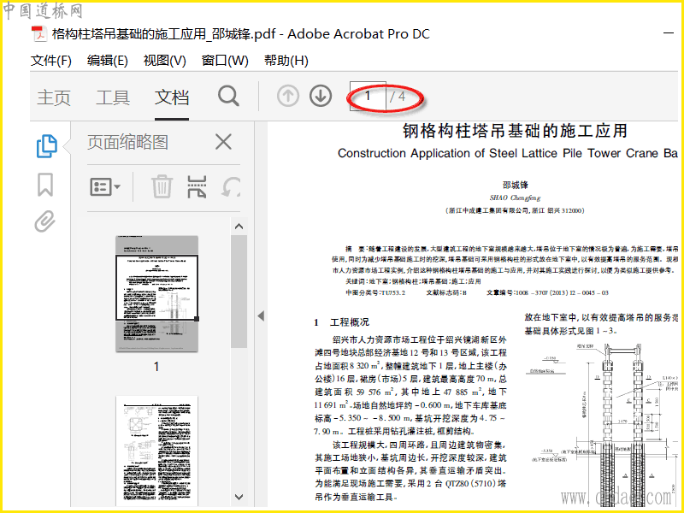
Task: Click the search magnifier icon
Action: pos(228,96)
